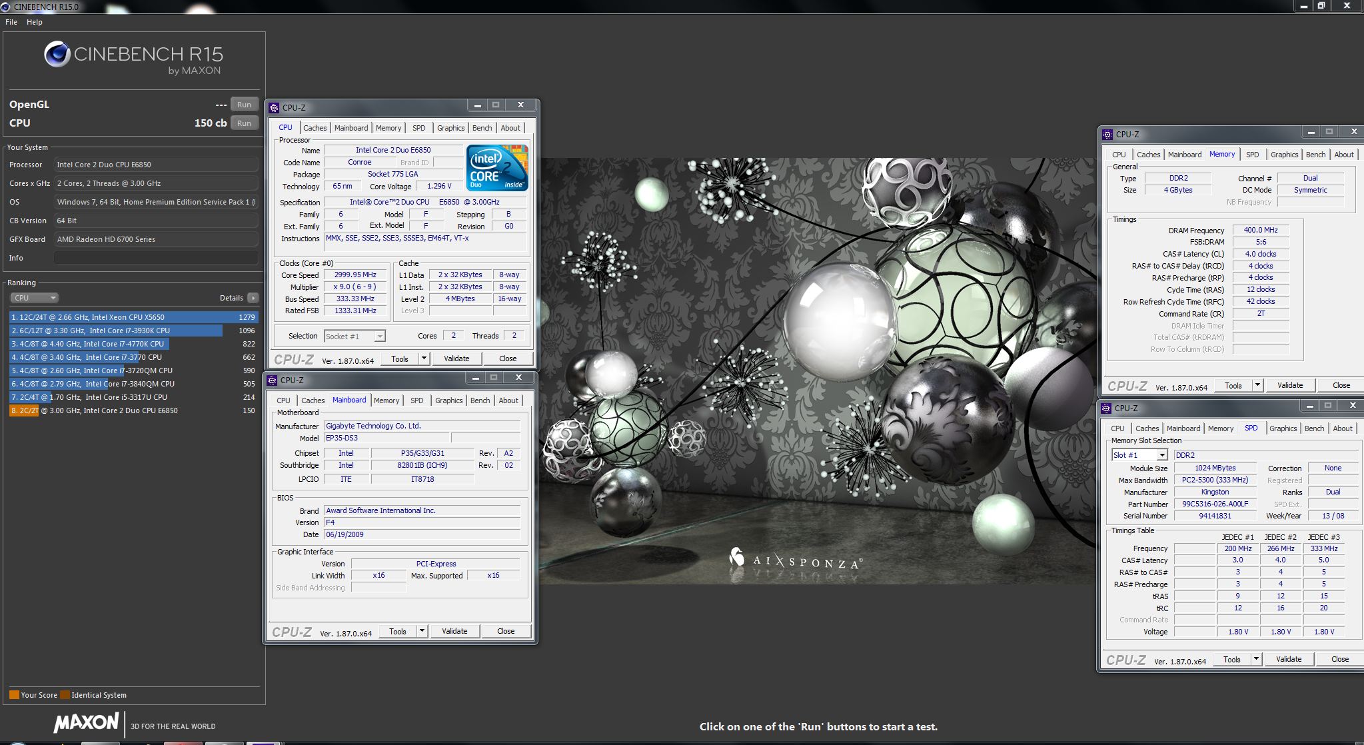The height and width of the screenshot is (745, 1364).
Task: Open Tools dropdown arrow in CPU window
Action: click(424, 359)
